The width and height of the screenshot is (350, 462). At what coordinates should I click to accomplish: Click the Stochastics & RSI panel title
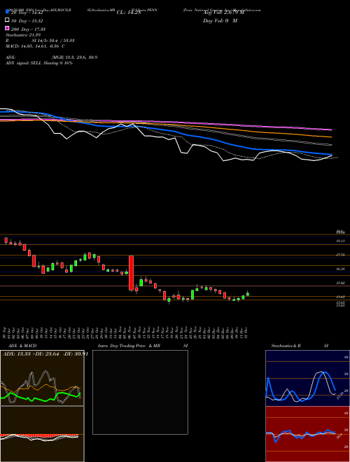pos(300,346)
